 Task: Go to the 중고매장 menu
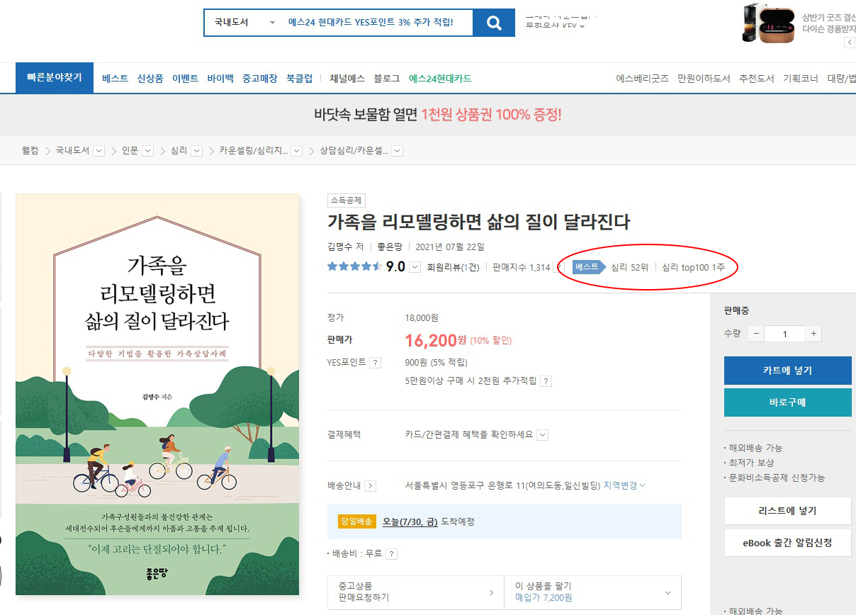tap(260, 79)
